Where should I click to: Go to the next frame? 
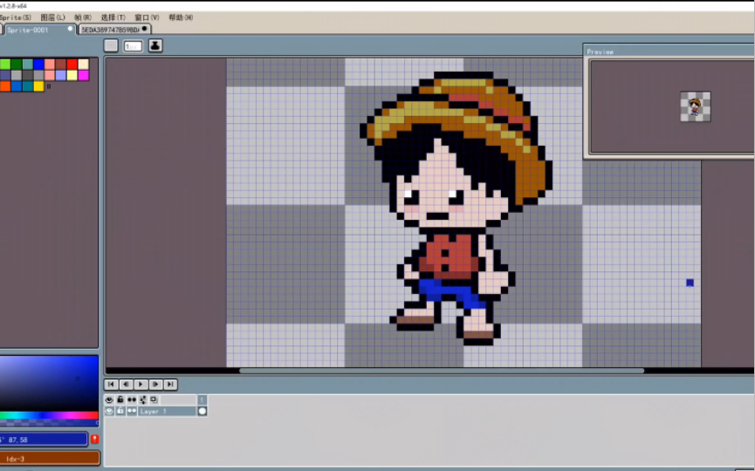(155, 385)
